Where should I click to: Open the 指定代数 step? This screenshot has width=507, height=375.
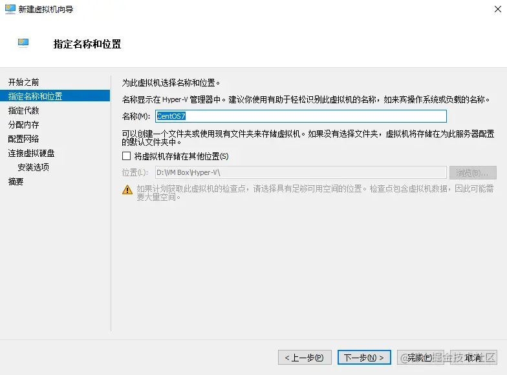click(23, 111)
